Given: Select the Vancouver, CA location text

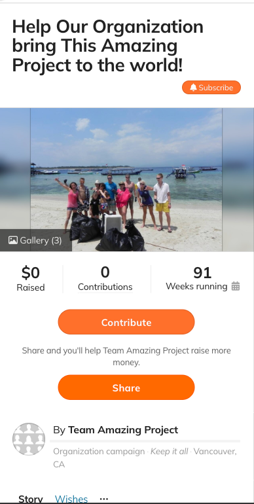Looking at the screenshot, I should pos(145,458).
